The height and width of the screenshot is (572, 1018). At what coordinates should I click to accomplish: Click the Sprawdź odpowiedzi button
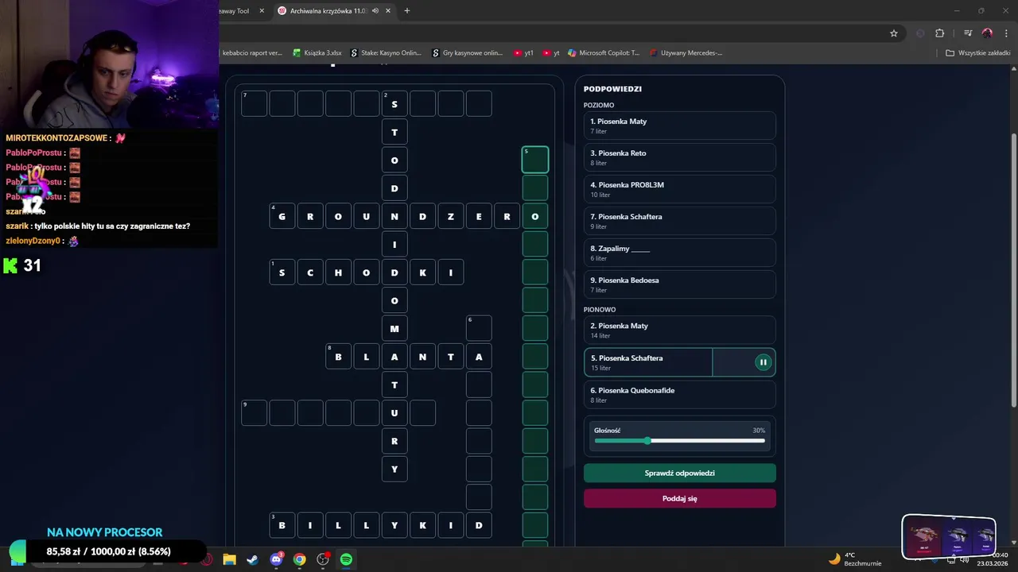(680, 473)
